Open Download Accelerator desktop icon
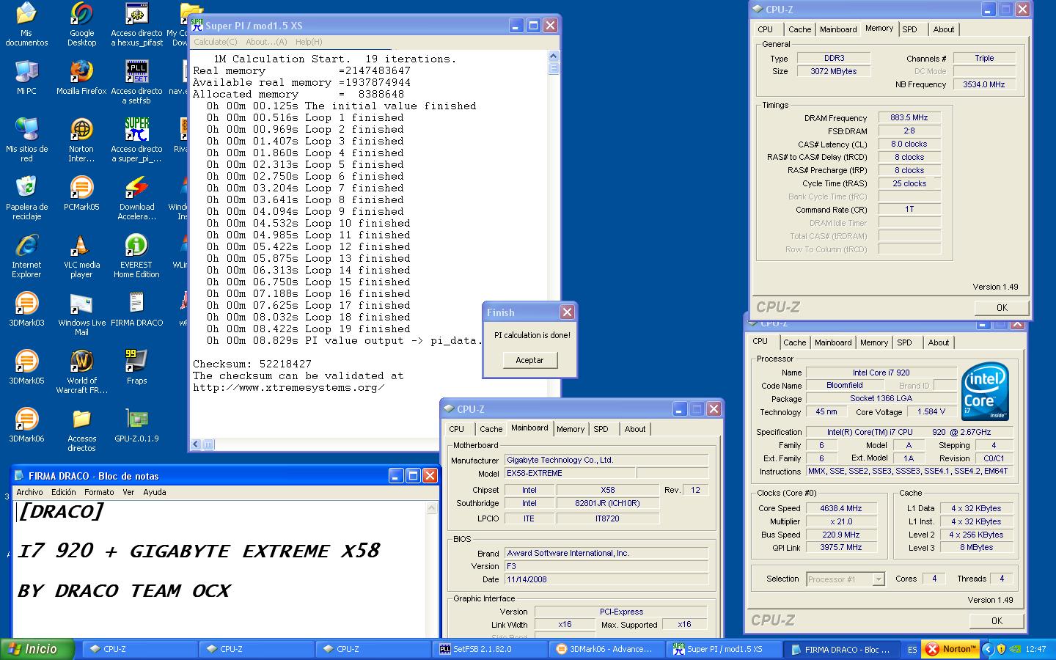Image resolution: width=1056 pixels, height=660 pixels. 137,198
